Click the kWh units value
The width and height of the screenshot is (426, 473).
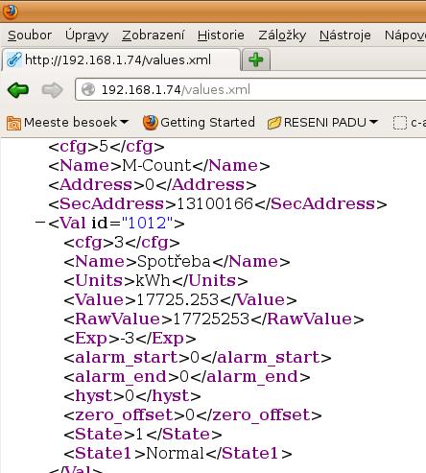(154, 280)
